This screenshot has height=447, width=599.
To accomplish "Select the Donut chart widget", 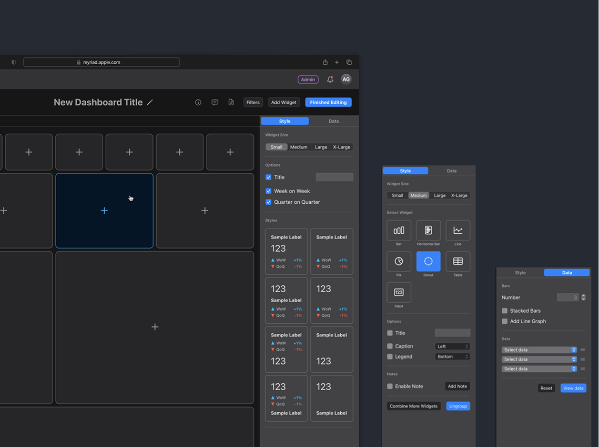I will (x=428, y=262).
